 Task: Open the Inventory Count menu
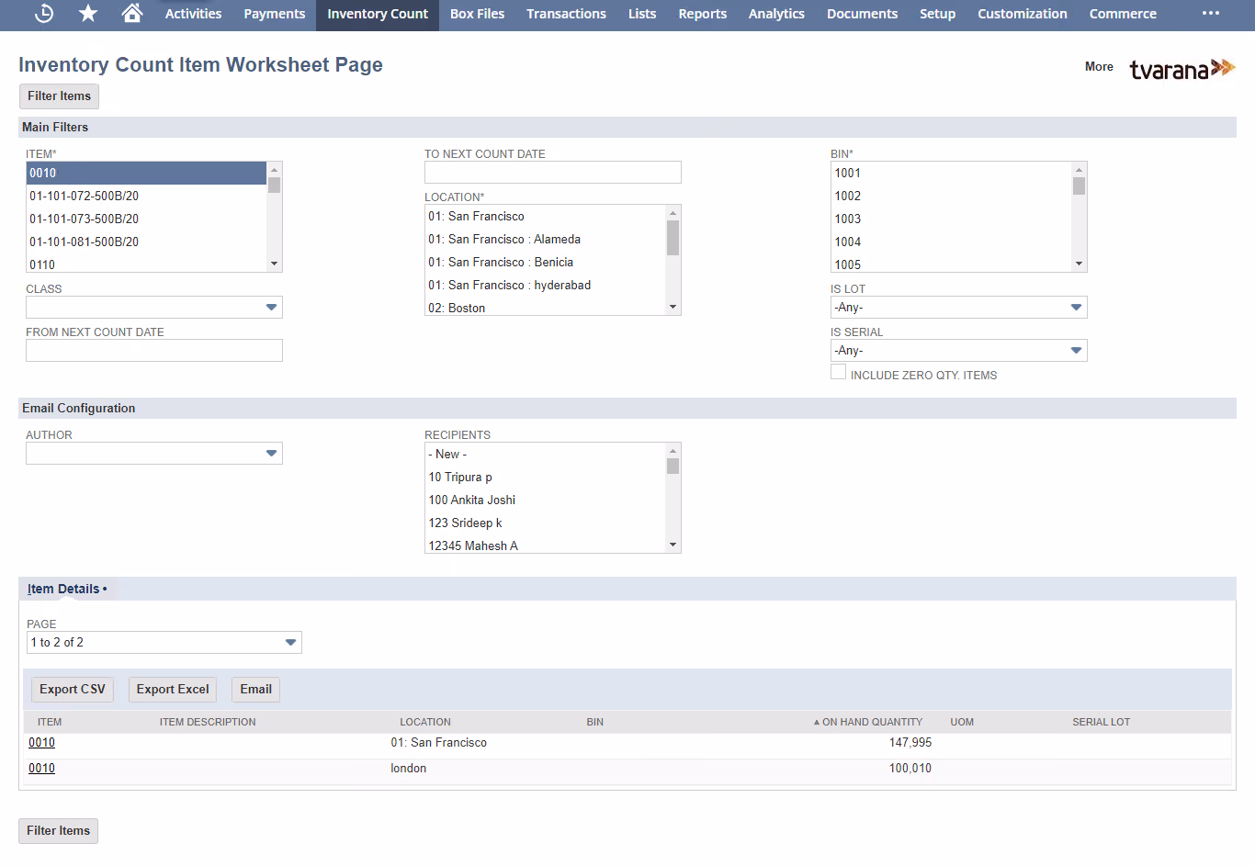click(378, 14)
